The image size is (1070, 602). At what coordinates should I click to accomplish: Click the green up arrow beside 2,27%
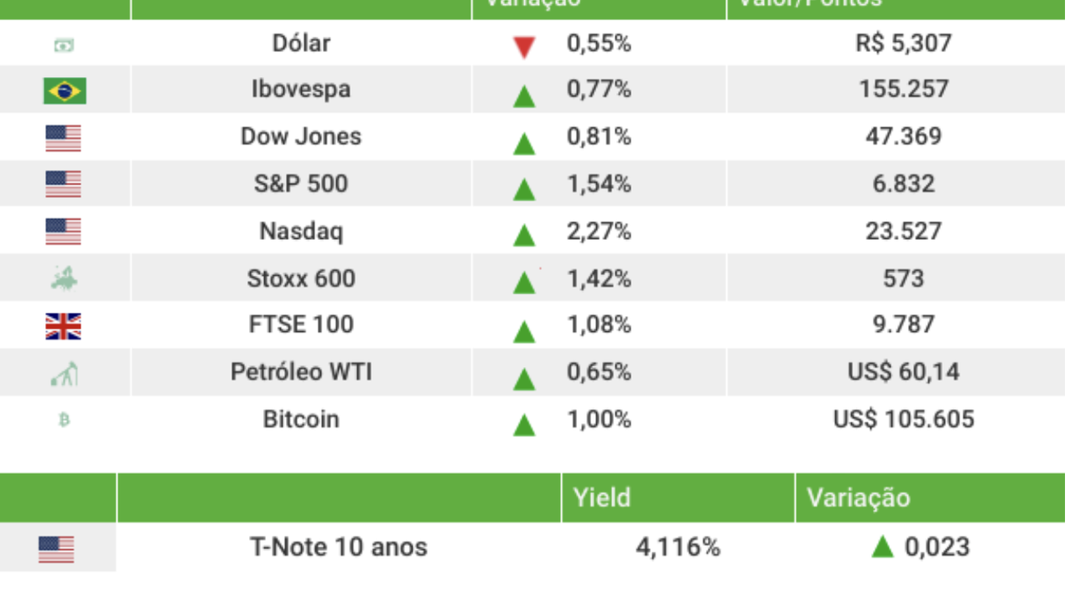[x=524, y=235]
